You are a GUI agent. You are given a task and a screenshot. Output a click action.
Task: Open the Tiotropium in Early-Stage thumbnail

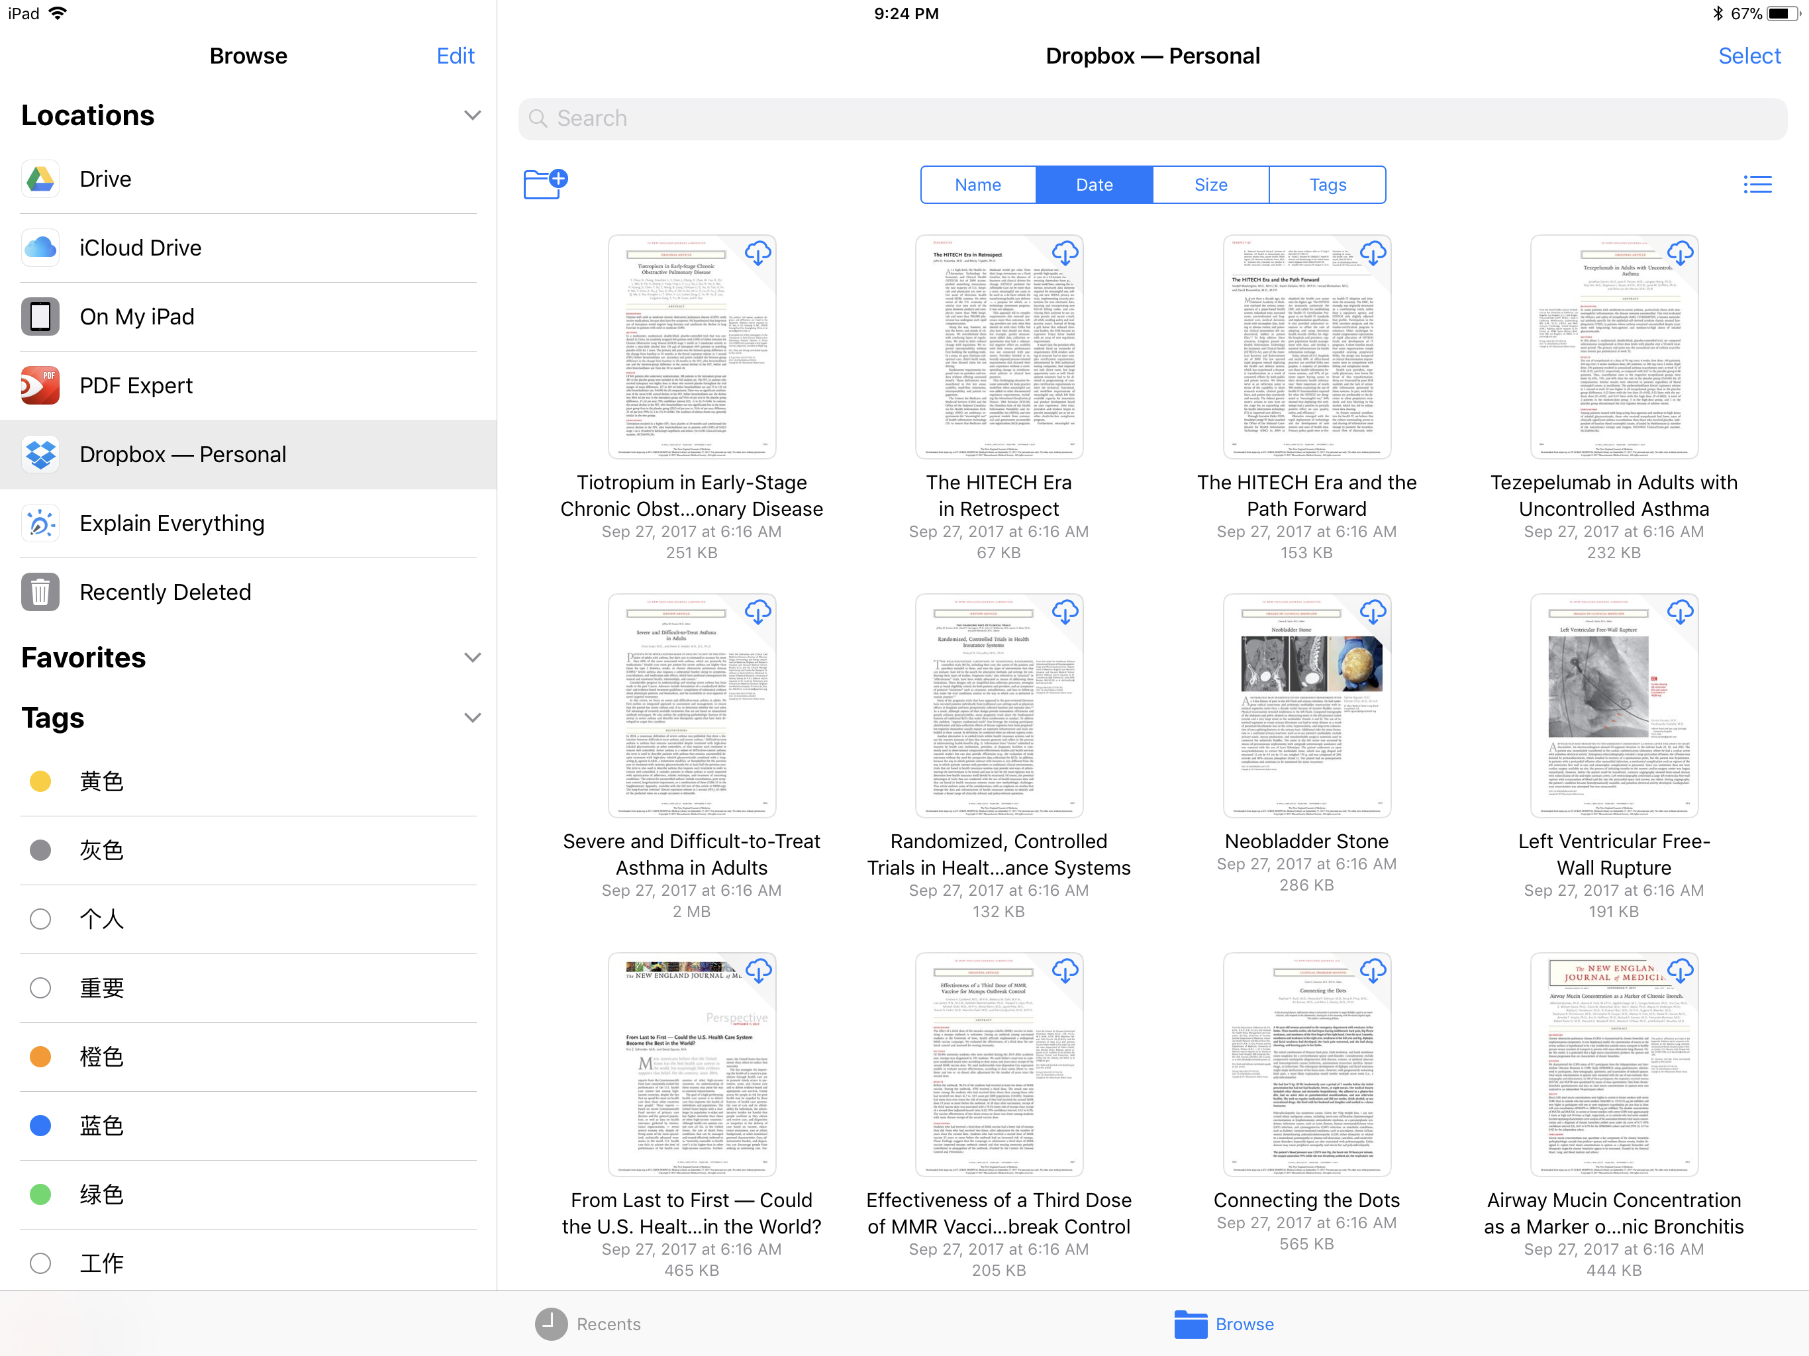point(691,347)
